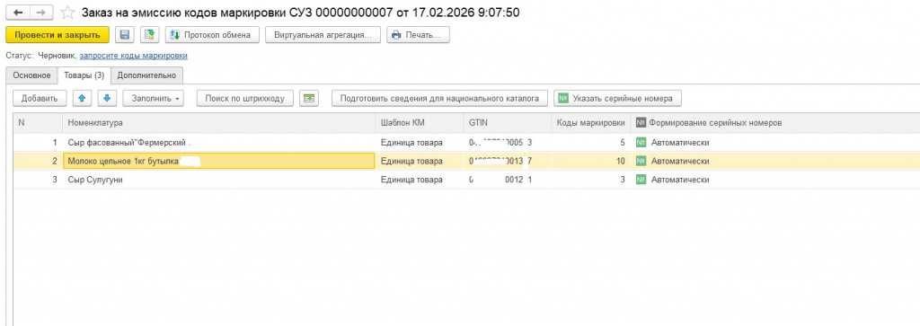This screenshot has height=326, width=920.
Task: Click the serial number icon in Молоко row
Action: (641, 162)
